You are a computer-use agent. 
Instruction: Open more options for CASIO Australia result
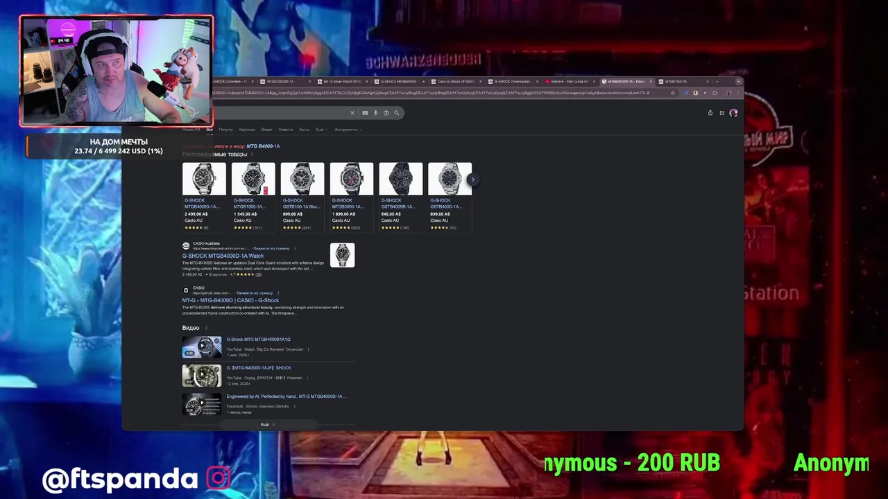tap(295, 248)
